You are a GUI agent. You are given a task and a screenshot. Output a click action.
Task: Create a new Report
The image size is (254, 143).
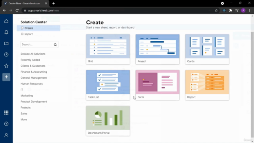coord(207,85)
